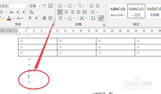Screen dimensions: 161x94
Task: Toggle underline formatting
Action: point(2,12)
